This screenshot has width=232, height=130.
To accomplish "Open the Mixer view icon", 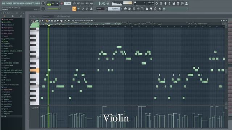I will click(x=138, y=9).
